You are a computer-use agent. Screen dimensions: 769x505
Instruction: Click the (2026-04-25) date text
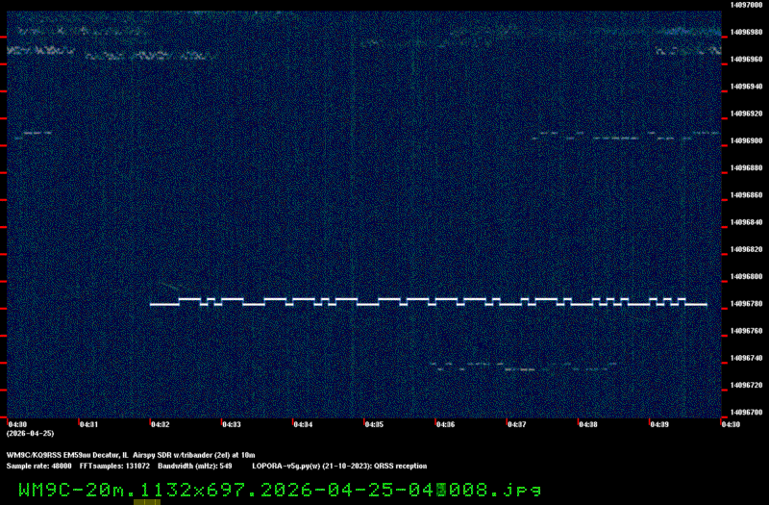tap(31, 434)
